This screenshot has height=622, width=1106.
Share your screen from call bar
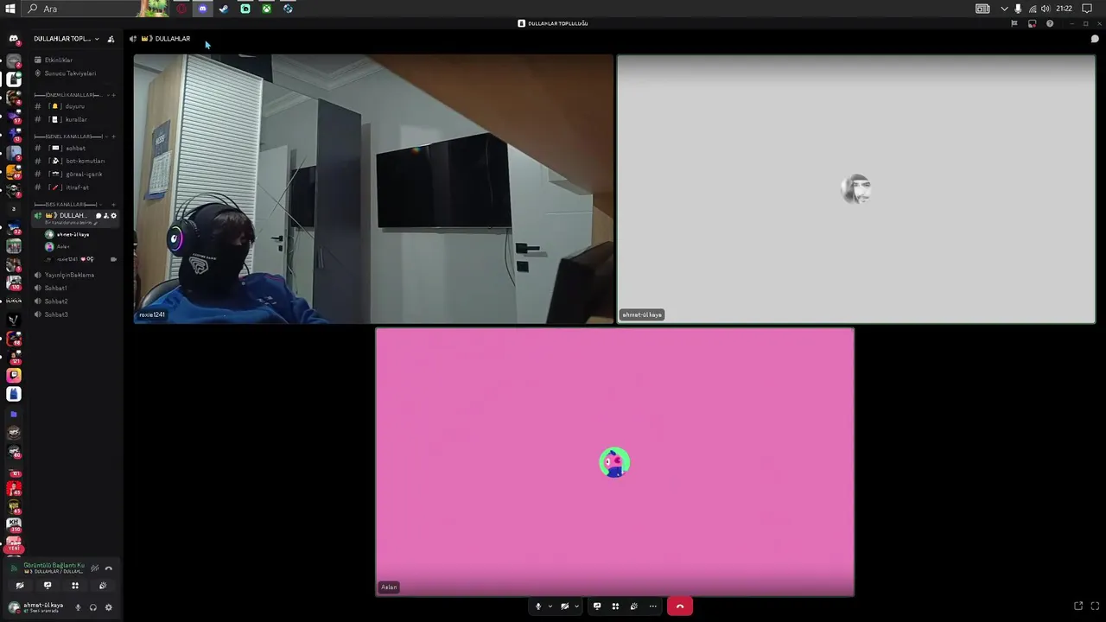point(597,606)
